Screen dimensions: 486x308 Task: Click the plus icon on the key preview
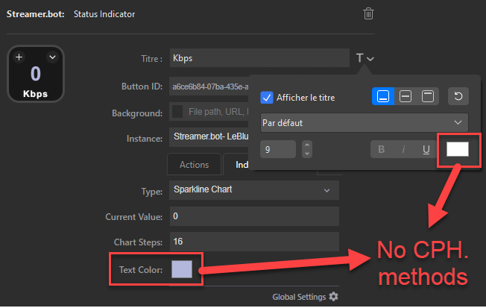click(19, 57)
